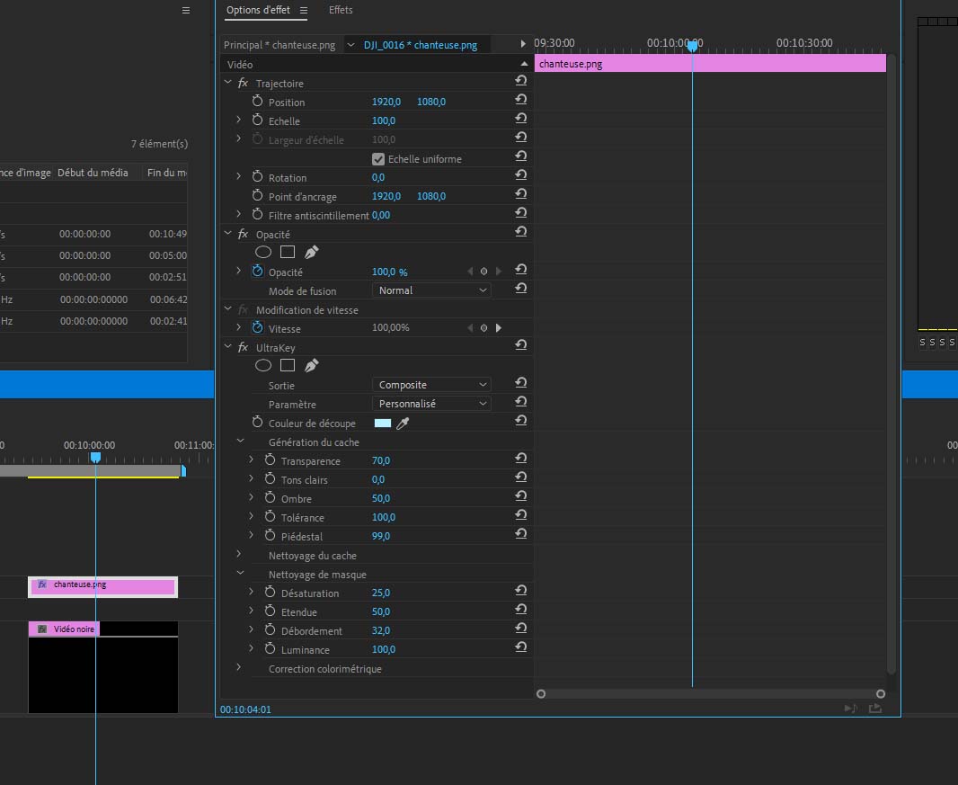This screenshot has height=785, width=958.
Task: Click the Transparence value 70,0
Action: (381, 460)
